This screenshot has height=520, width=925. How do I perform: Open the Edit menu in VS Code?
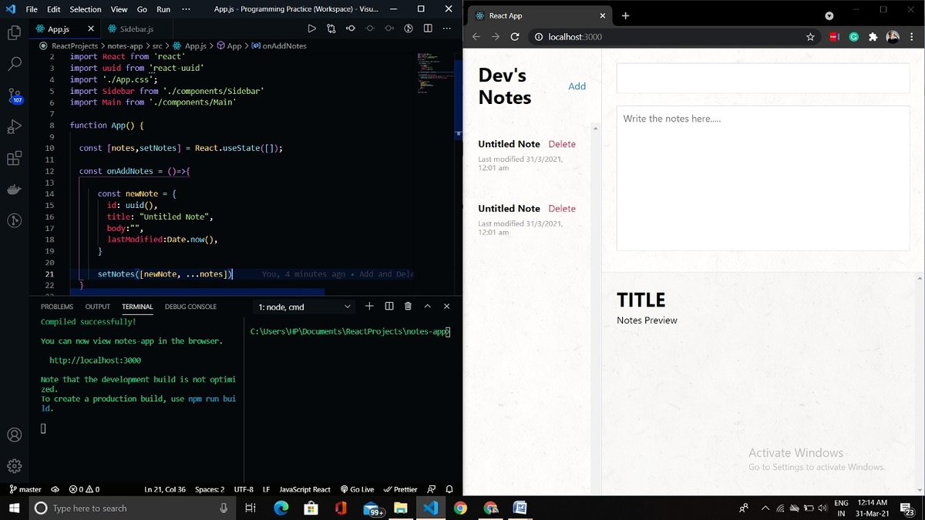53,9
